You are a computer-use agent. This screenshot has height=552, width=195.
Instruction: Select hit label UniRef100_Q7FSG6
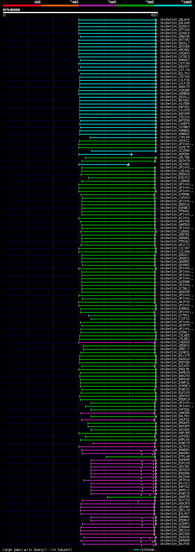(x=175, y=30)
